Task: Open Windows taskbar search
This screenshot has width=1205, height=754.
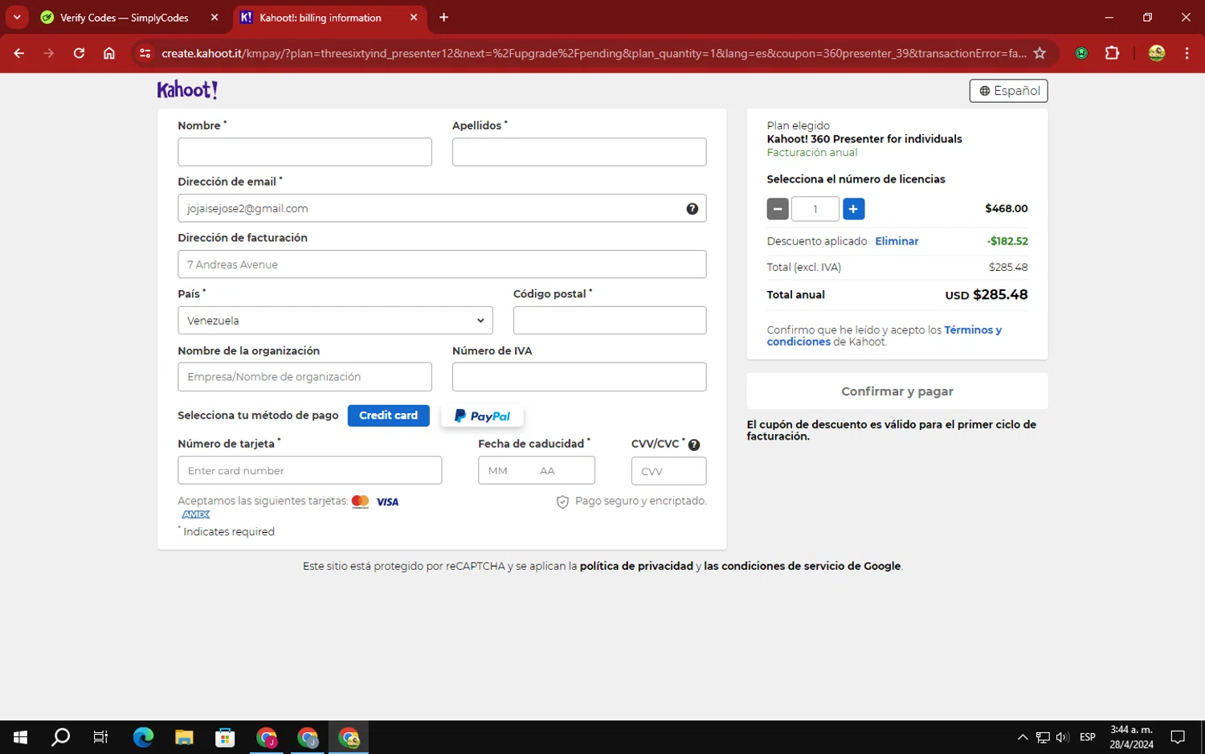Action: pos(60,737)
